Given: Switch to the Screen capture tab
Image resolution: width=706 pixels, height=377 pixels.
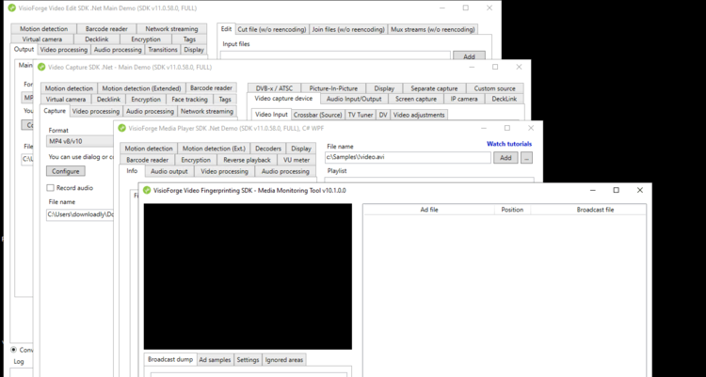Looking at the screenshot, I should 415,99.
